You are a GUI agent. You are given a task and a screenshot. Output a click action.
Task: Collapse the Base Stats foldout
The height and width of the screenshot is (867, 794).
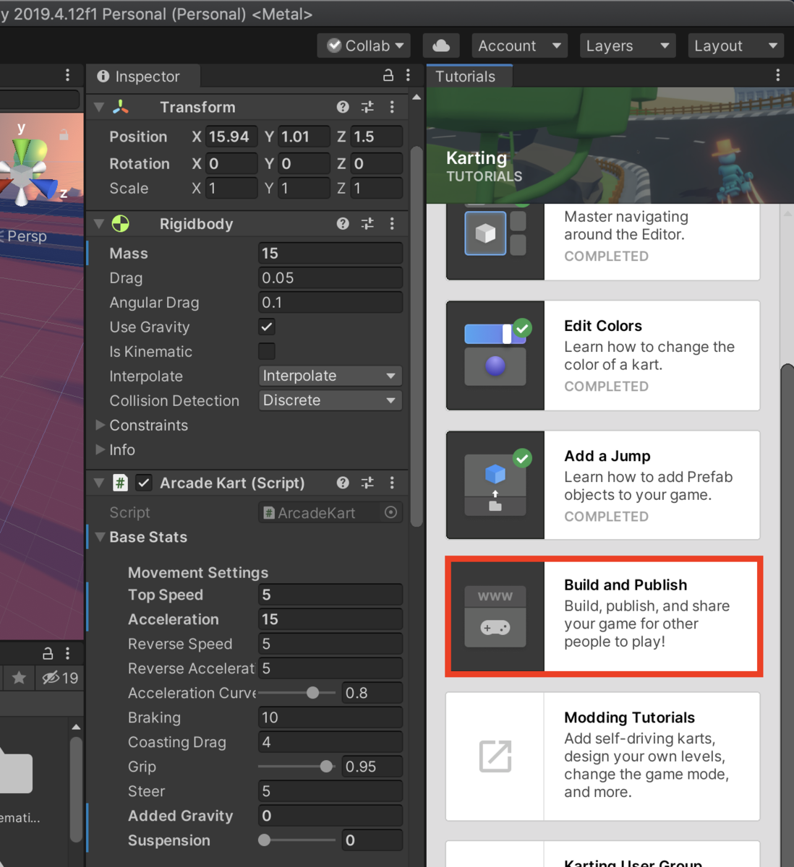pyautogui.click(x=100, y=537)
